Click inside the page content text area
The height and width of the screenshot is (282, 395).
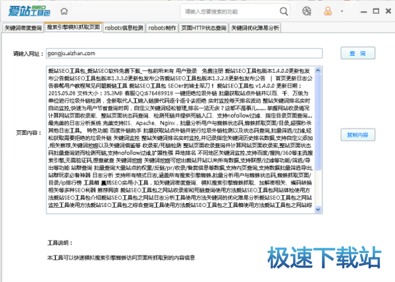click(x=181, y=140)
